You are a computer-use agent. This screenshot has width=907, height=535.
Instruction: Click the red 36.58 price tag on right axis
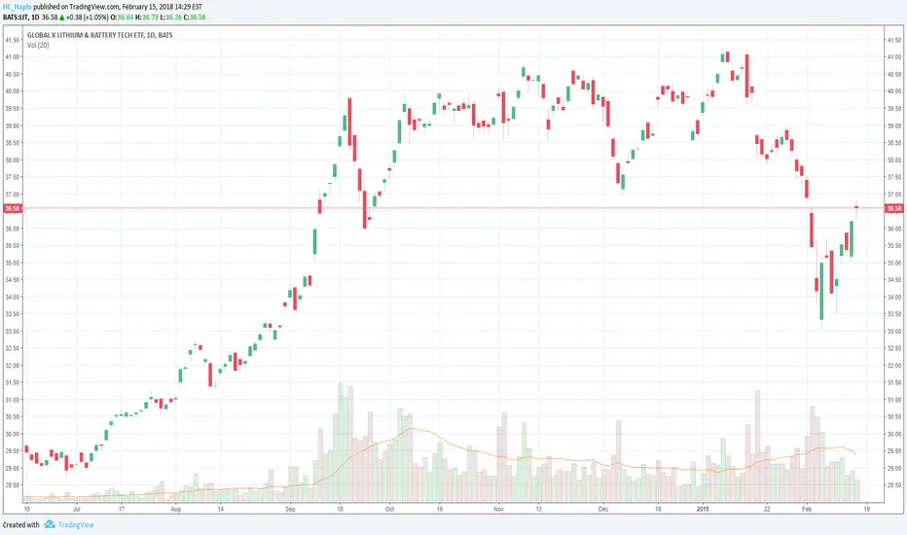(x=894, y=208)
